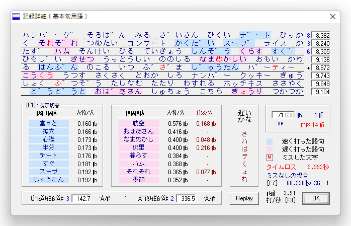Click the word ハンバーグ in first row
The width and height of the screenshot is (351, 226).
pyautogui.click(x=48, y=35)
